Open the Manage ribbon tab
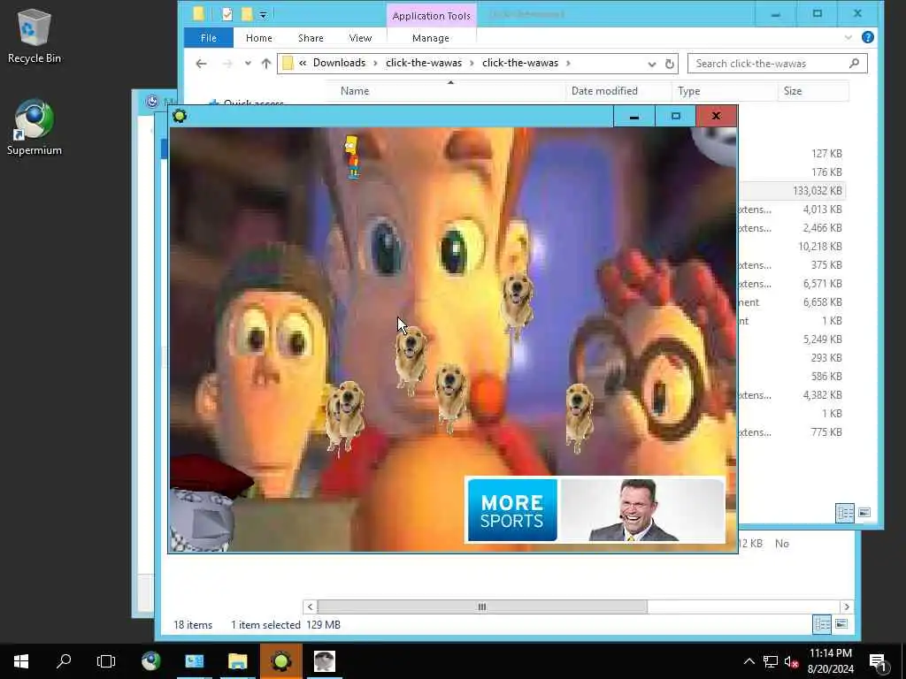The image size is (906, 679). 431,38
